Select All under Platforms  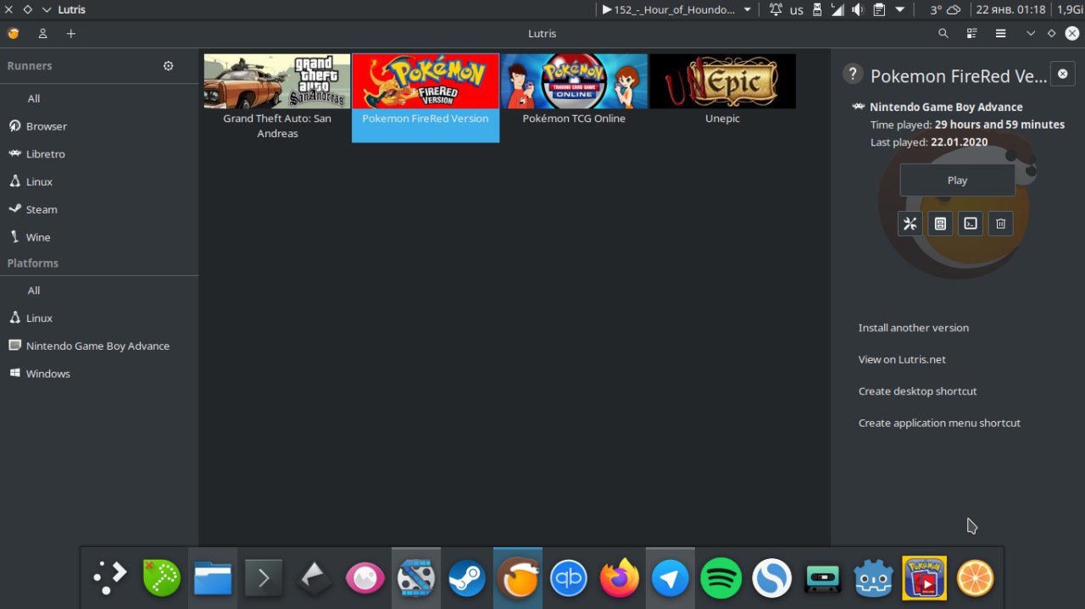[99, 291]
